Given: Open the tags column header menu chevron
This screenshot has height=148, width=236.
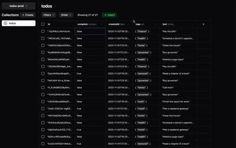Looking at the screenshot, I should (155, 24).
